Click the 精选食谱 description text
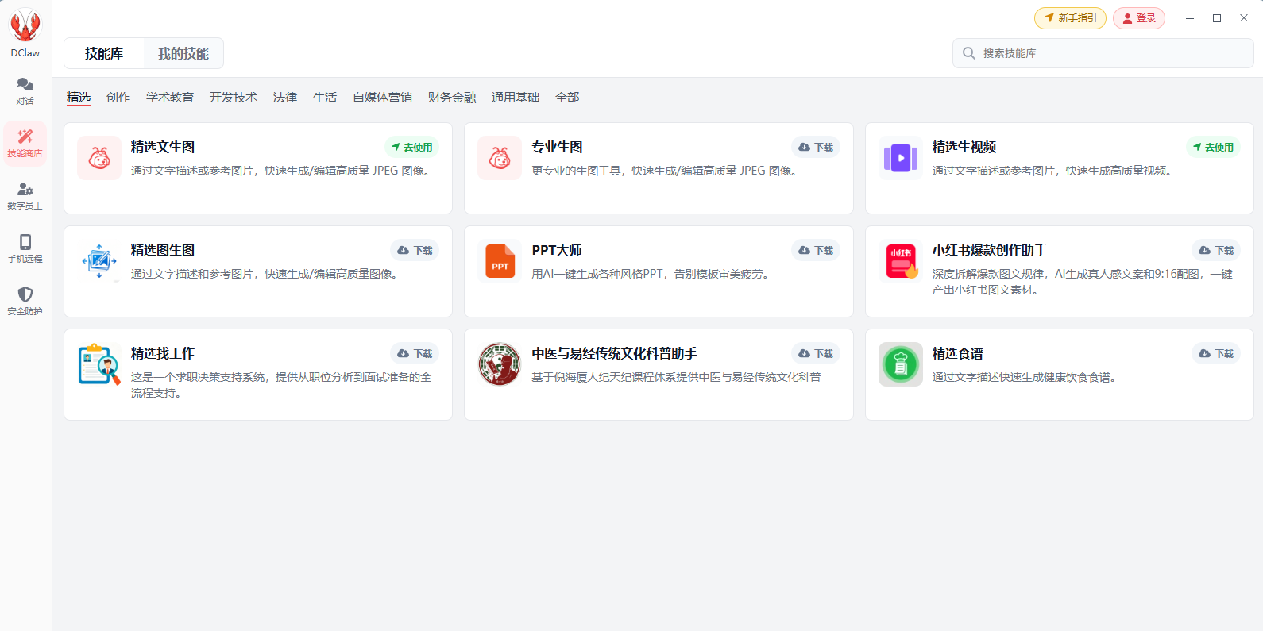The width and height of the screenshot is (1263, 631). click(1026, 377)
